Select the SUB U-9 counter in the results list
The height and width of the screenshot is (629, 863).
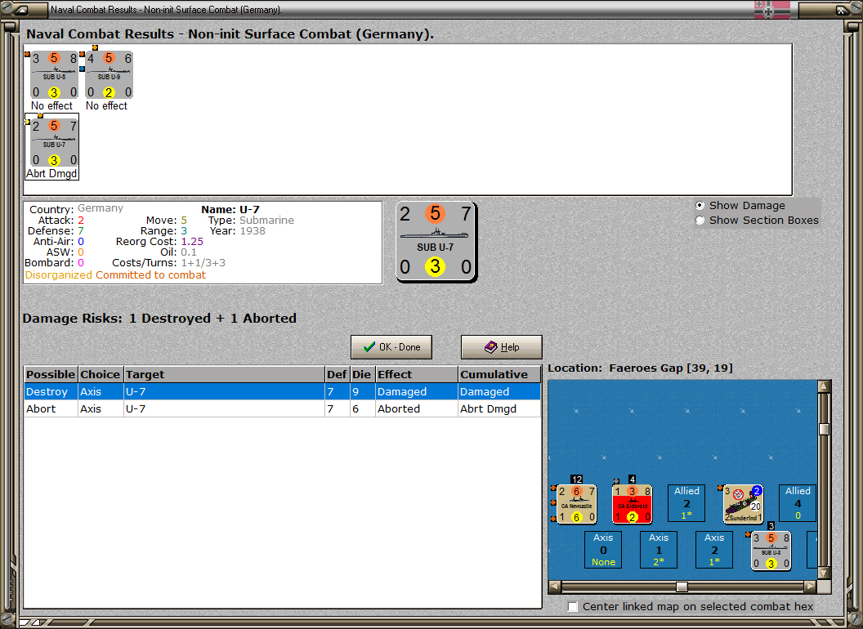click(109, 75)
